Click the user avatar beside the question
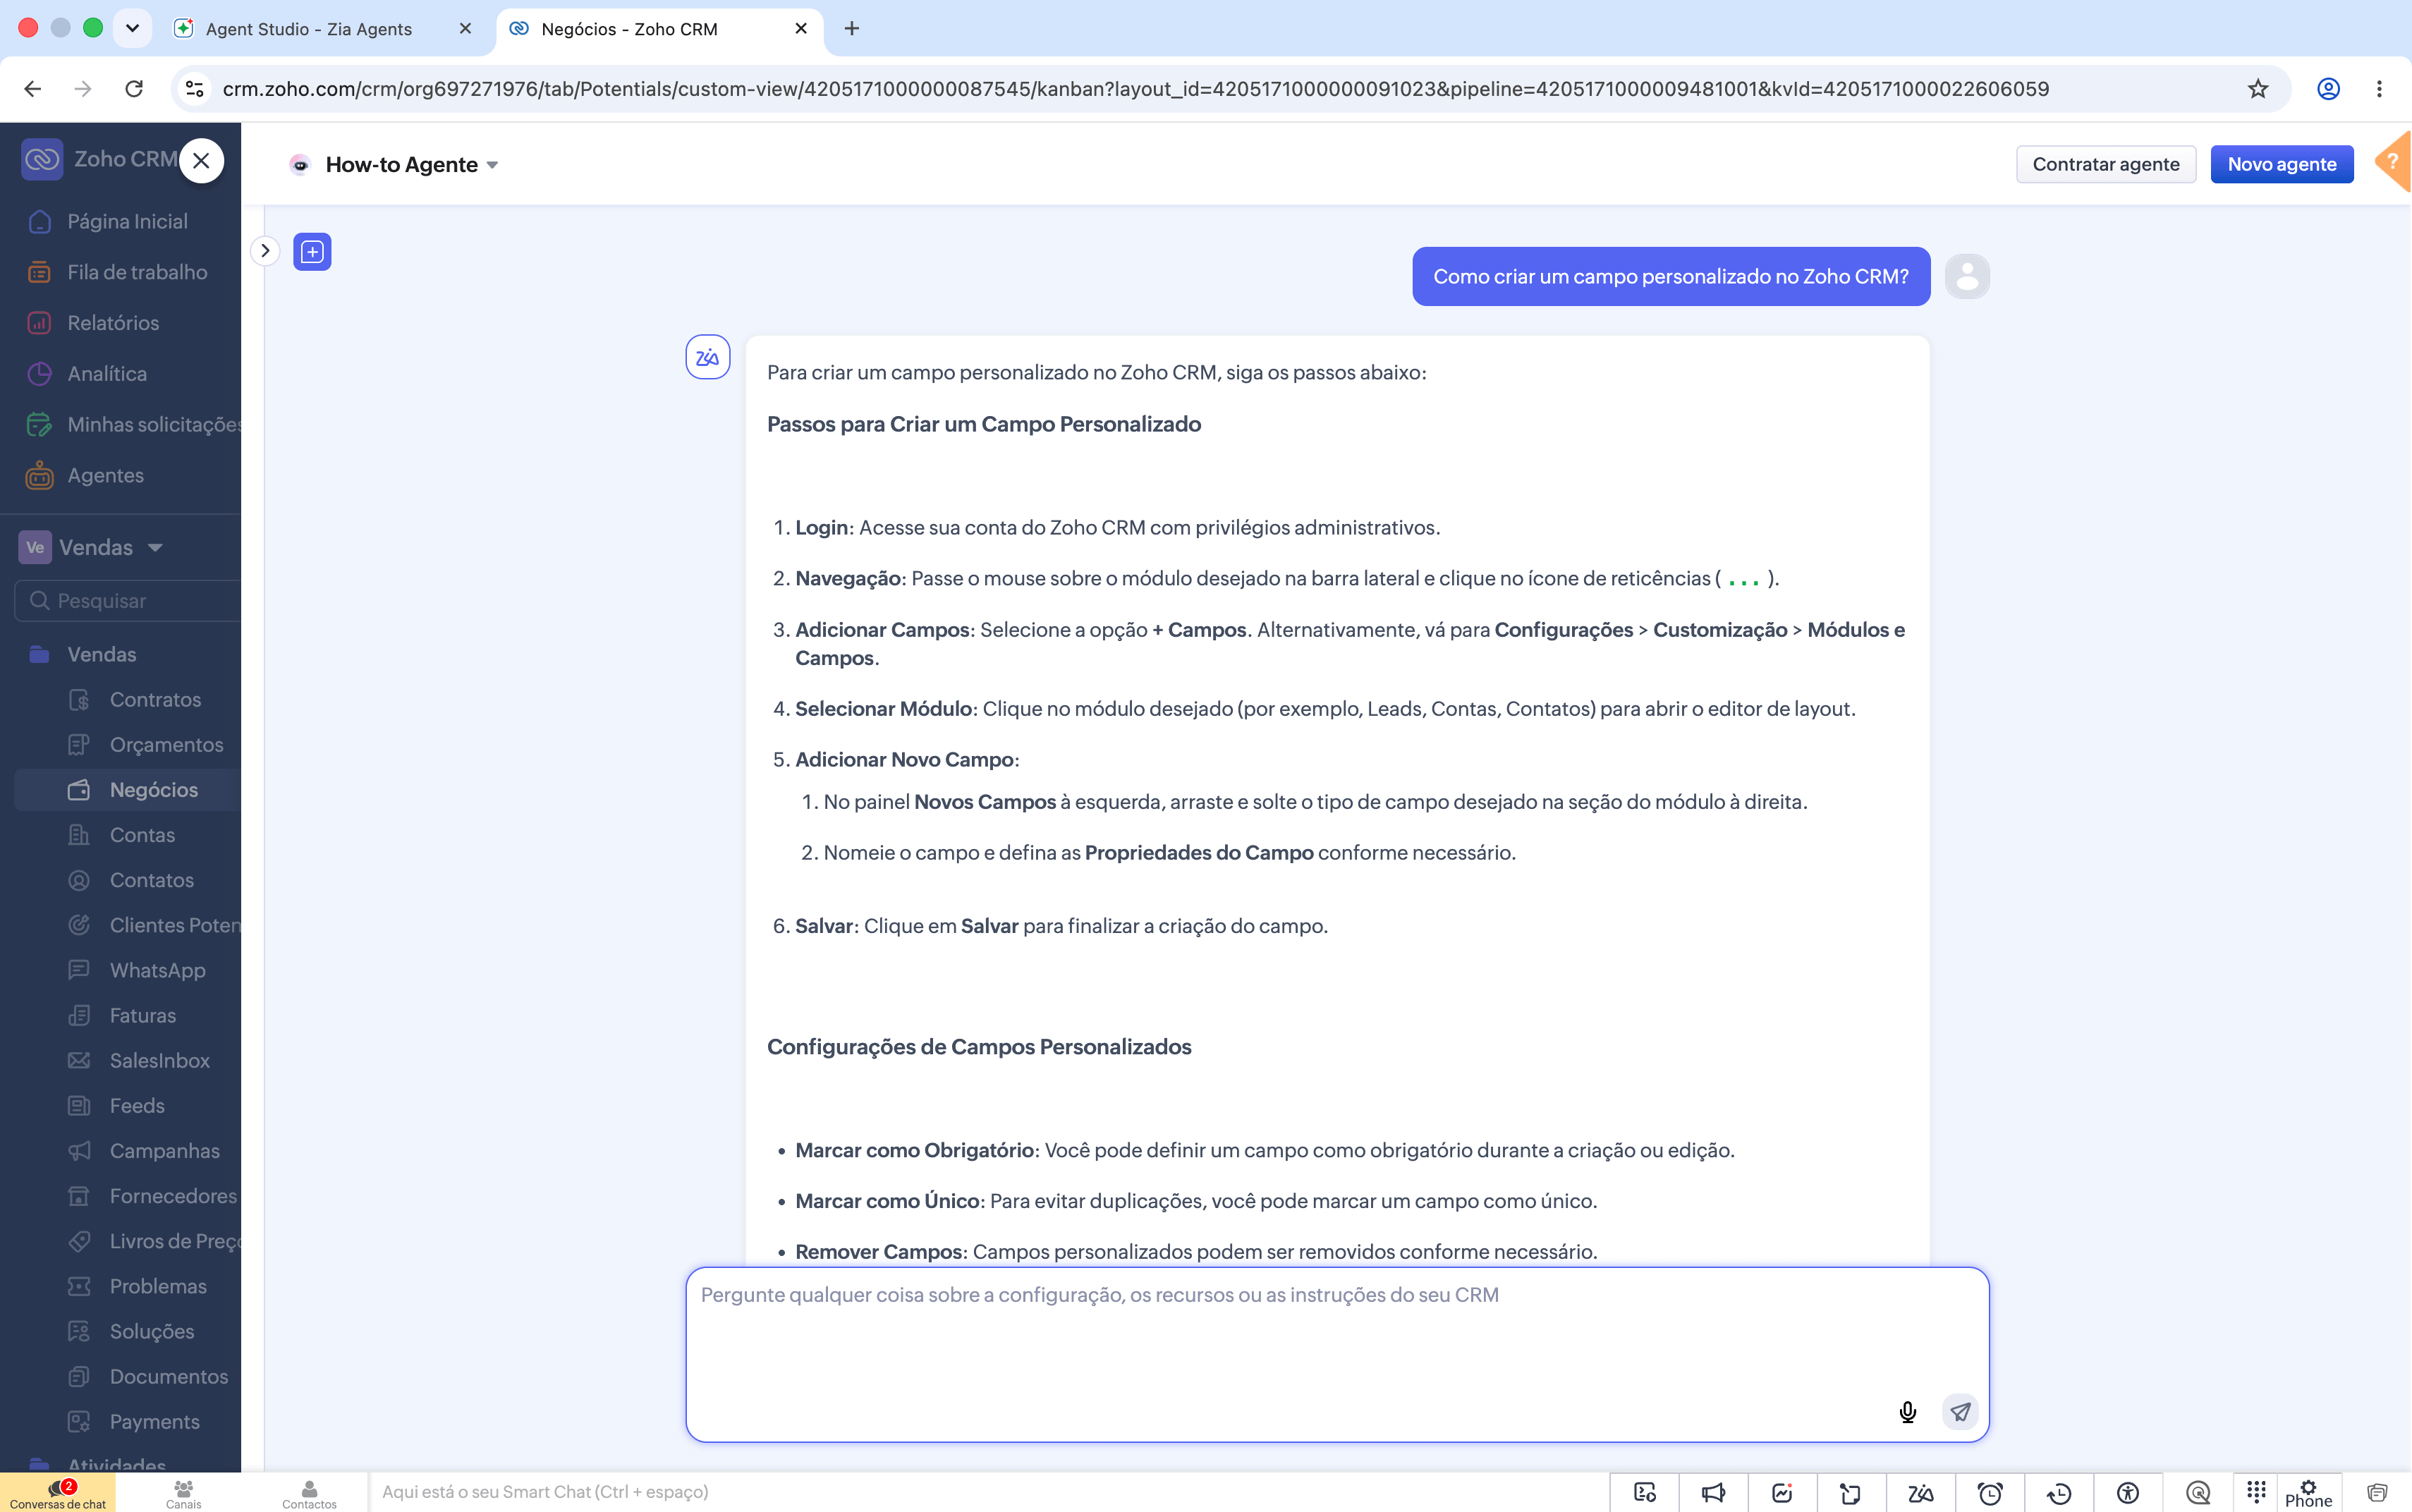The width and height of the screenshot is (2412, 1512). click(x=1967, y=277)
